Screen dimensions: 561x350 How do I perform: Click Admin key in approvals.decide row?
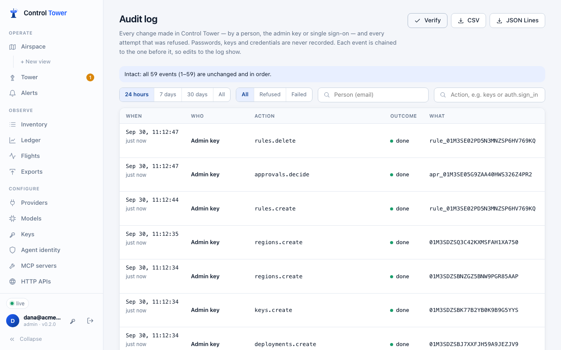(x=205, y=175)
